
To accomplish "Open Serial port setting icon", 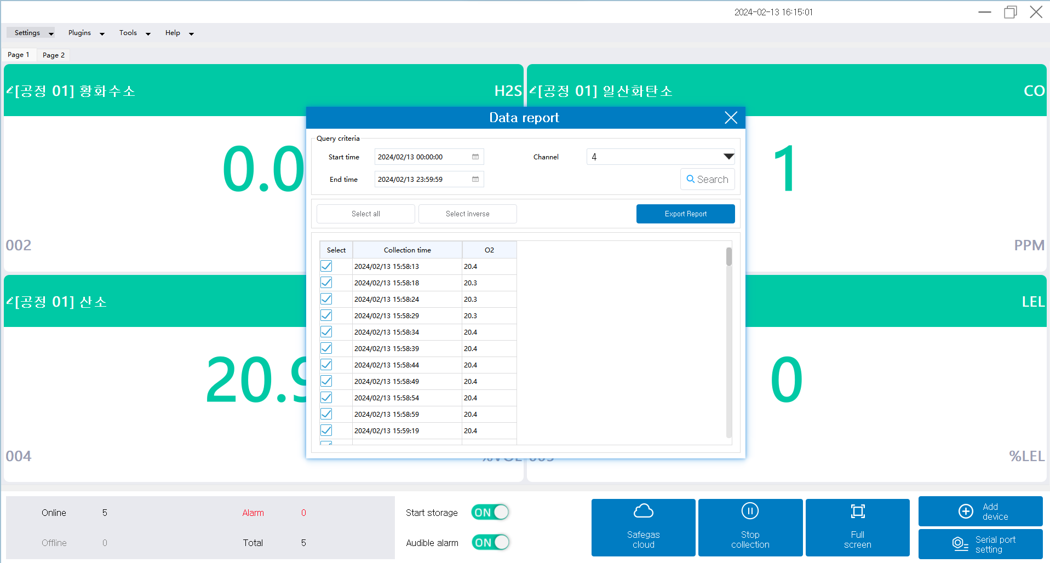I will click(960, 544).
